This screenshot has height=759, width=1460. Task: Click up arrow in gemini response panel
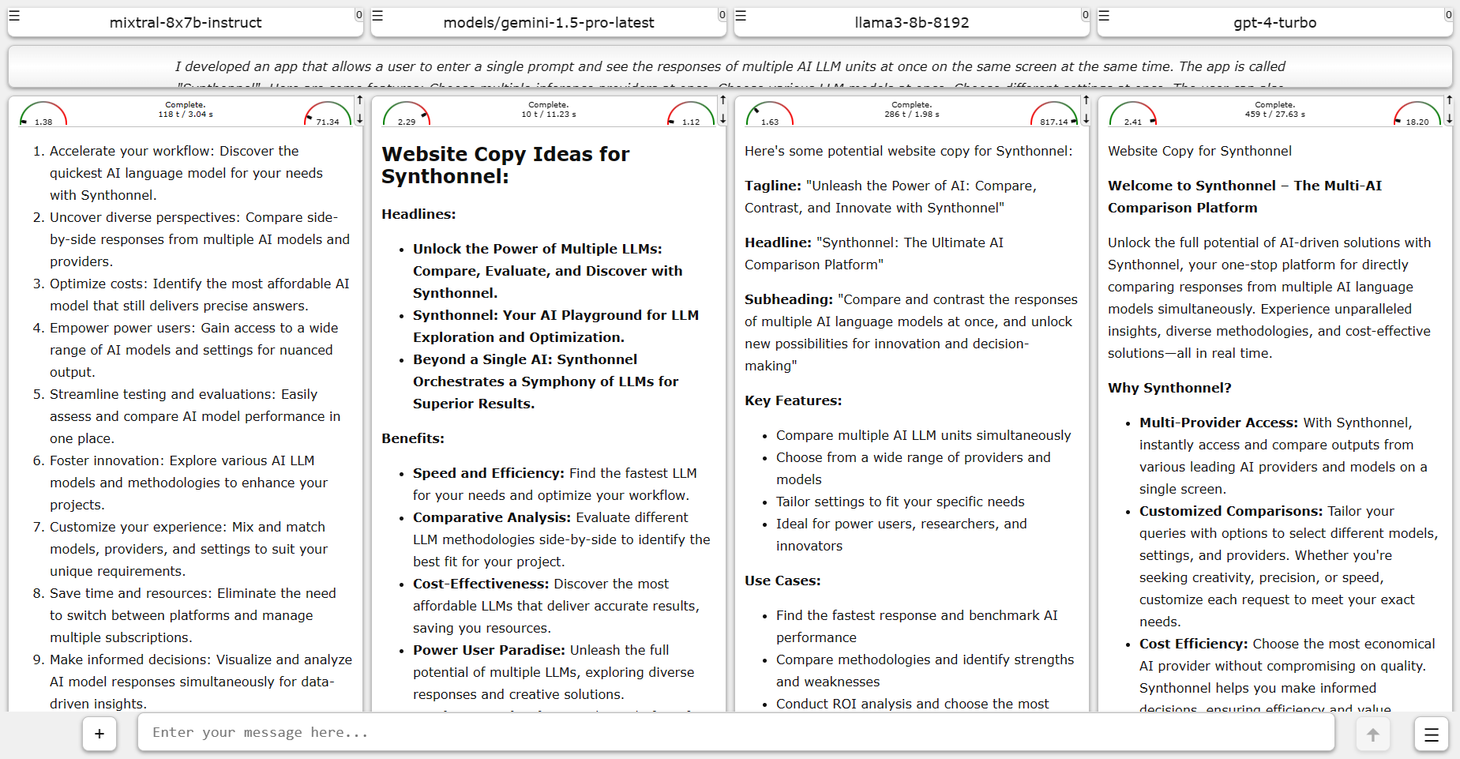722,100
